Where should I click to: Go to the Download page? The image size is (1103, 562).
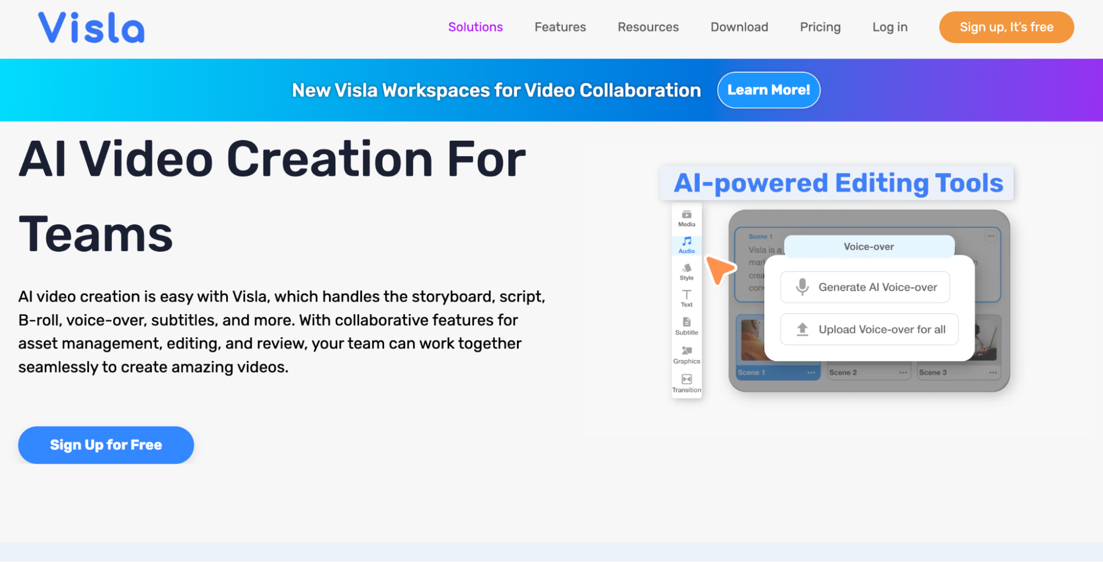coord(739,27)
